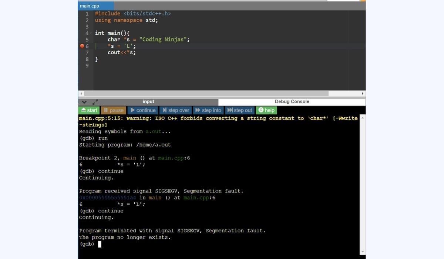The image size is (444, 259).
Task: Expand the debug panel with the diagonal arrows
Action: (x=95, y=102)
